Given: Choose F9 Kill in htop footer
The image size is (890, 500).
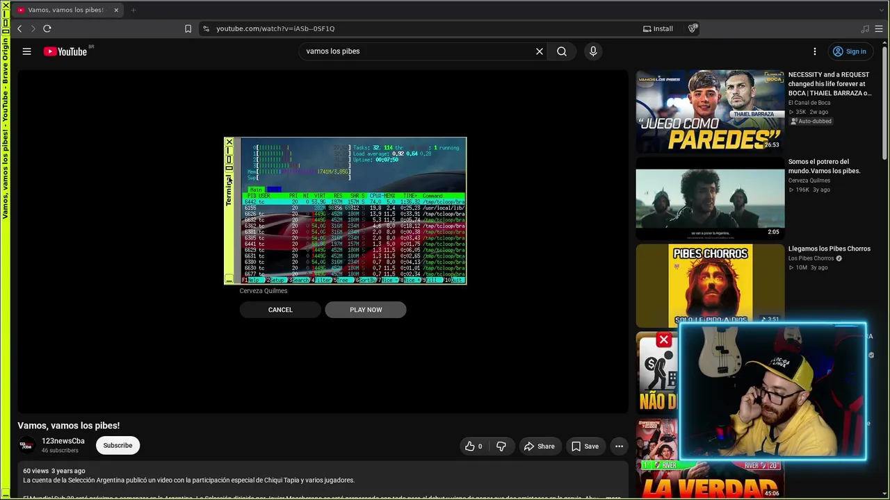Looking at the screenshot, I should click(x=431, y=280).
